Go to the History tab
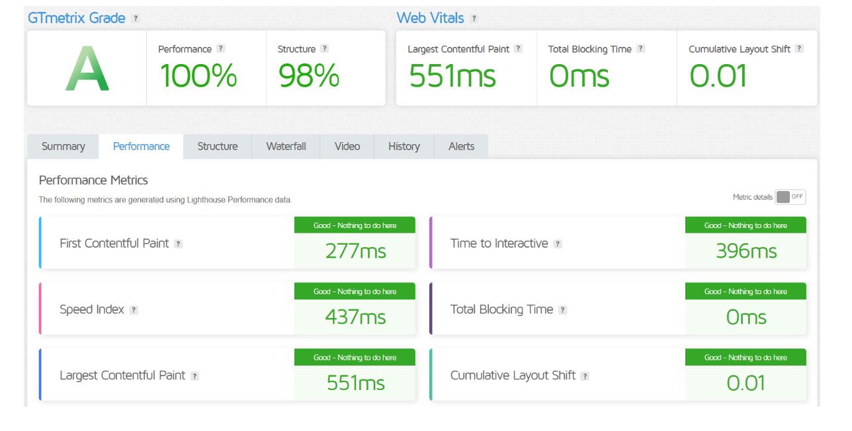Screen dimensions: 852x431 (x=404, y=147)
